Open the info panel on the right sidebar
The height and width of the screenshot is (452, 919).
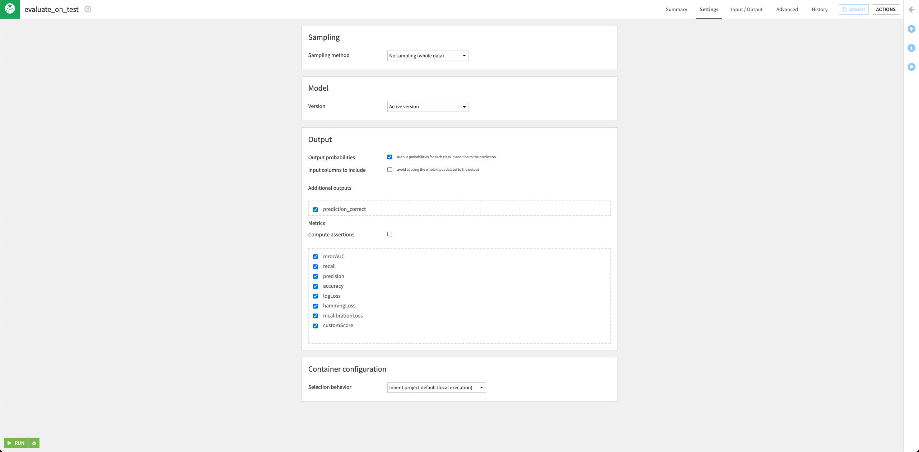point(911,48)
